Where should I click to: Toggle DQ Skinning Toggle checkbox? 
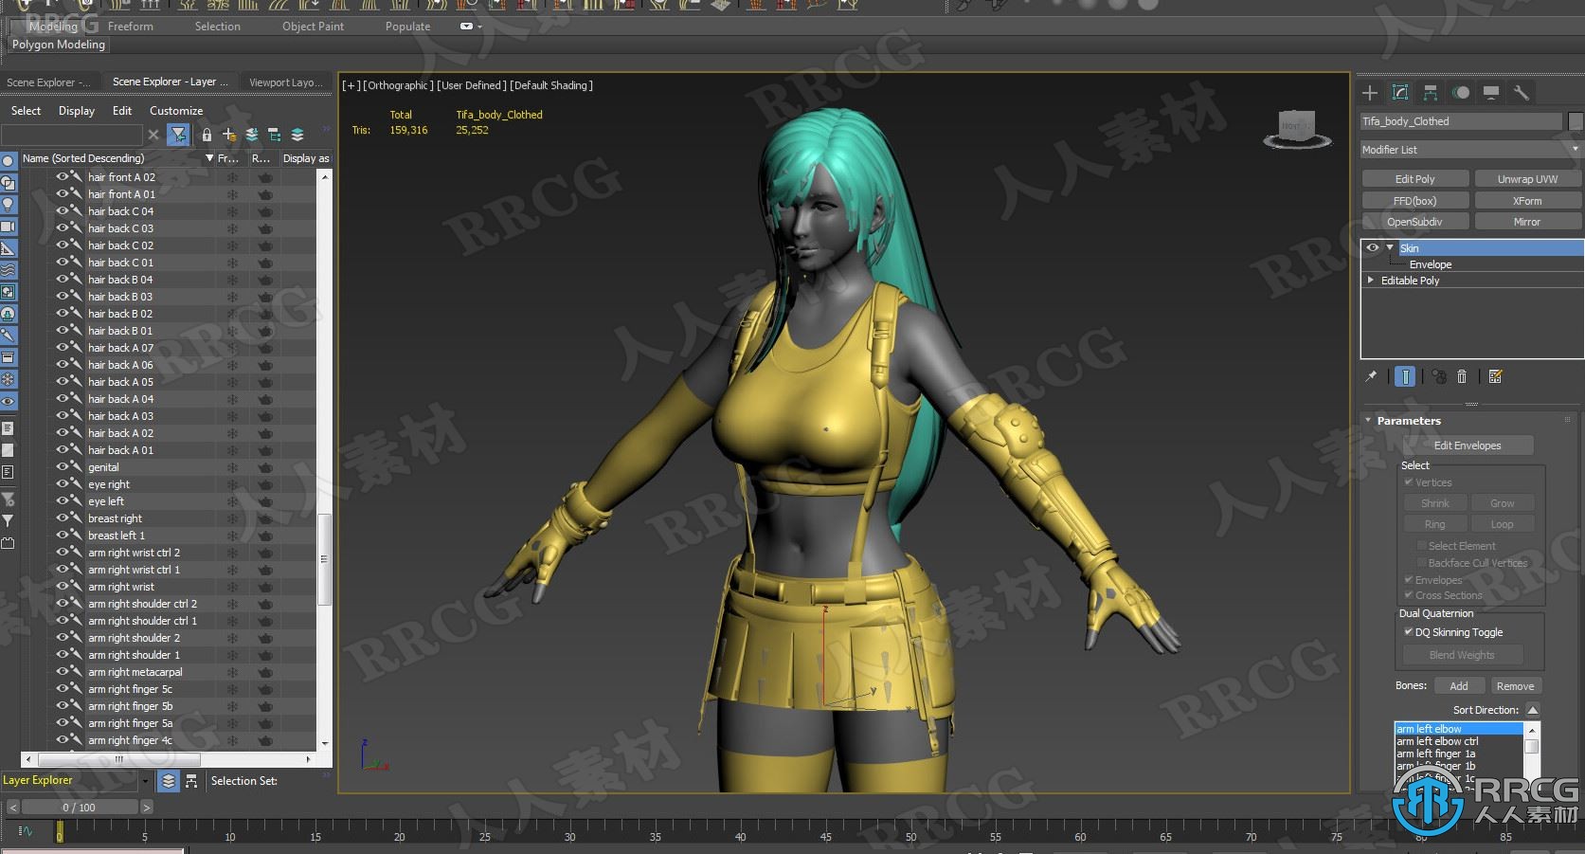[1409, 631]
